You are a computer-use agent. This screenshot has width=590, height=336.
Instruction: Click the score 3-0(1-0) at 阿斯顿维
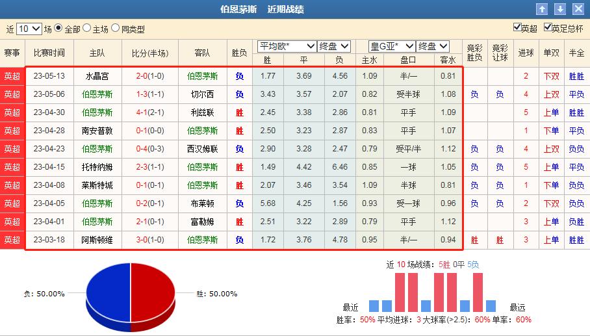150,240
